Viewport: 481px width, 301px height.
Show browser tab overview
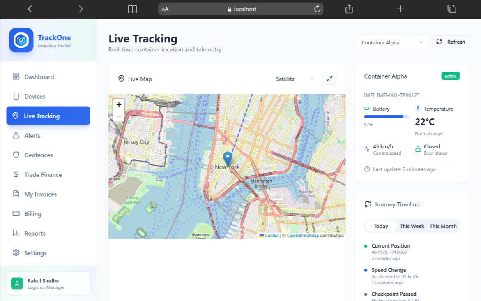pos(451,9)
